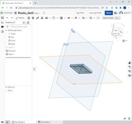Screen dimensions: 132x124
Task: Select Part 1 in parts list
Action: click(x=10, y=91)
